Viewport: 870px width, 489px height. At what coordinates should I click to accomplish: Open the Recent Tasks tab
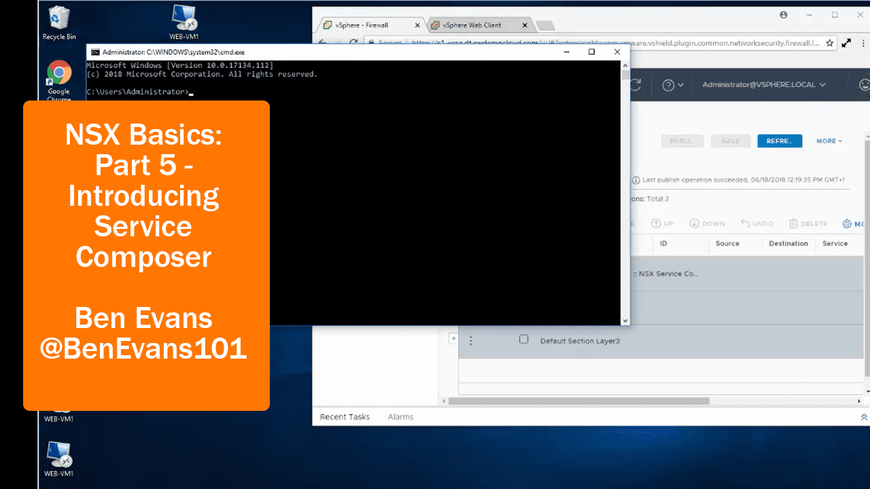pos(345,417)
